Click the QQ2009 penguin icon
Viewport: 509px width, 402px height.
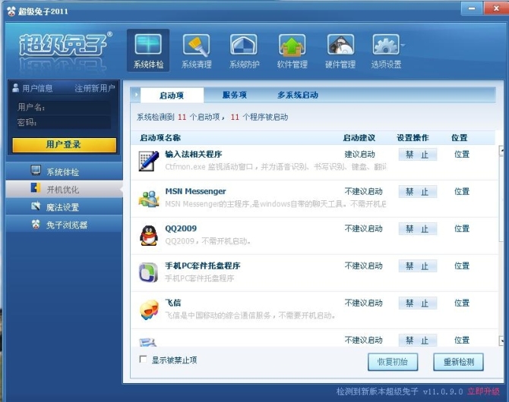pos(149,235)
